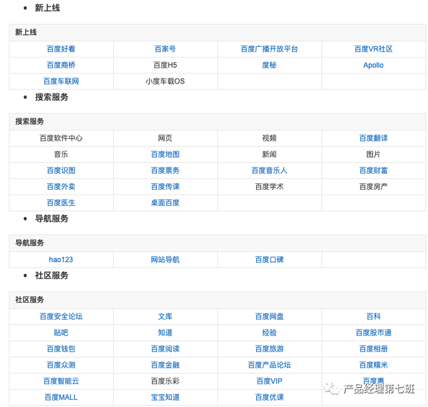This screenshot has width=428, height=407.
Task: Open the 百度MALL link
Action: pyautogui.click(x=61, y=397)
